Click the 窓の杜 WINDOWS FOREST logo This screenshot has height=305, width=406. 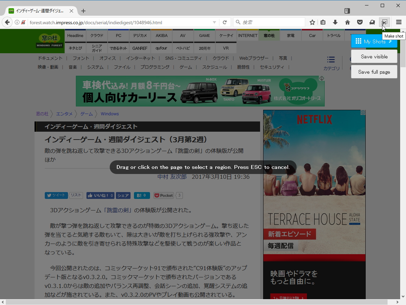pos(49,41)
